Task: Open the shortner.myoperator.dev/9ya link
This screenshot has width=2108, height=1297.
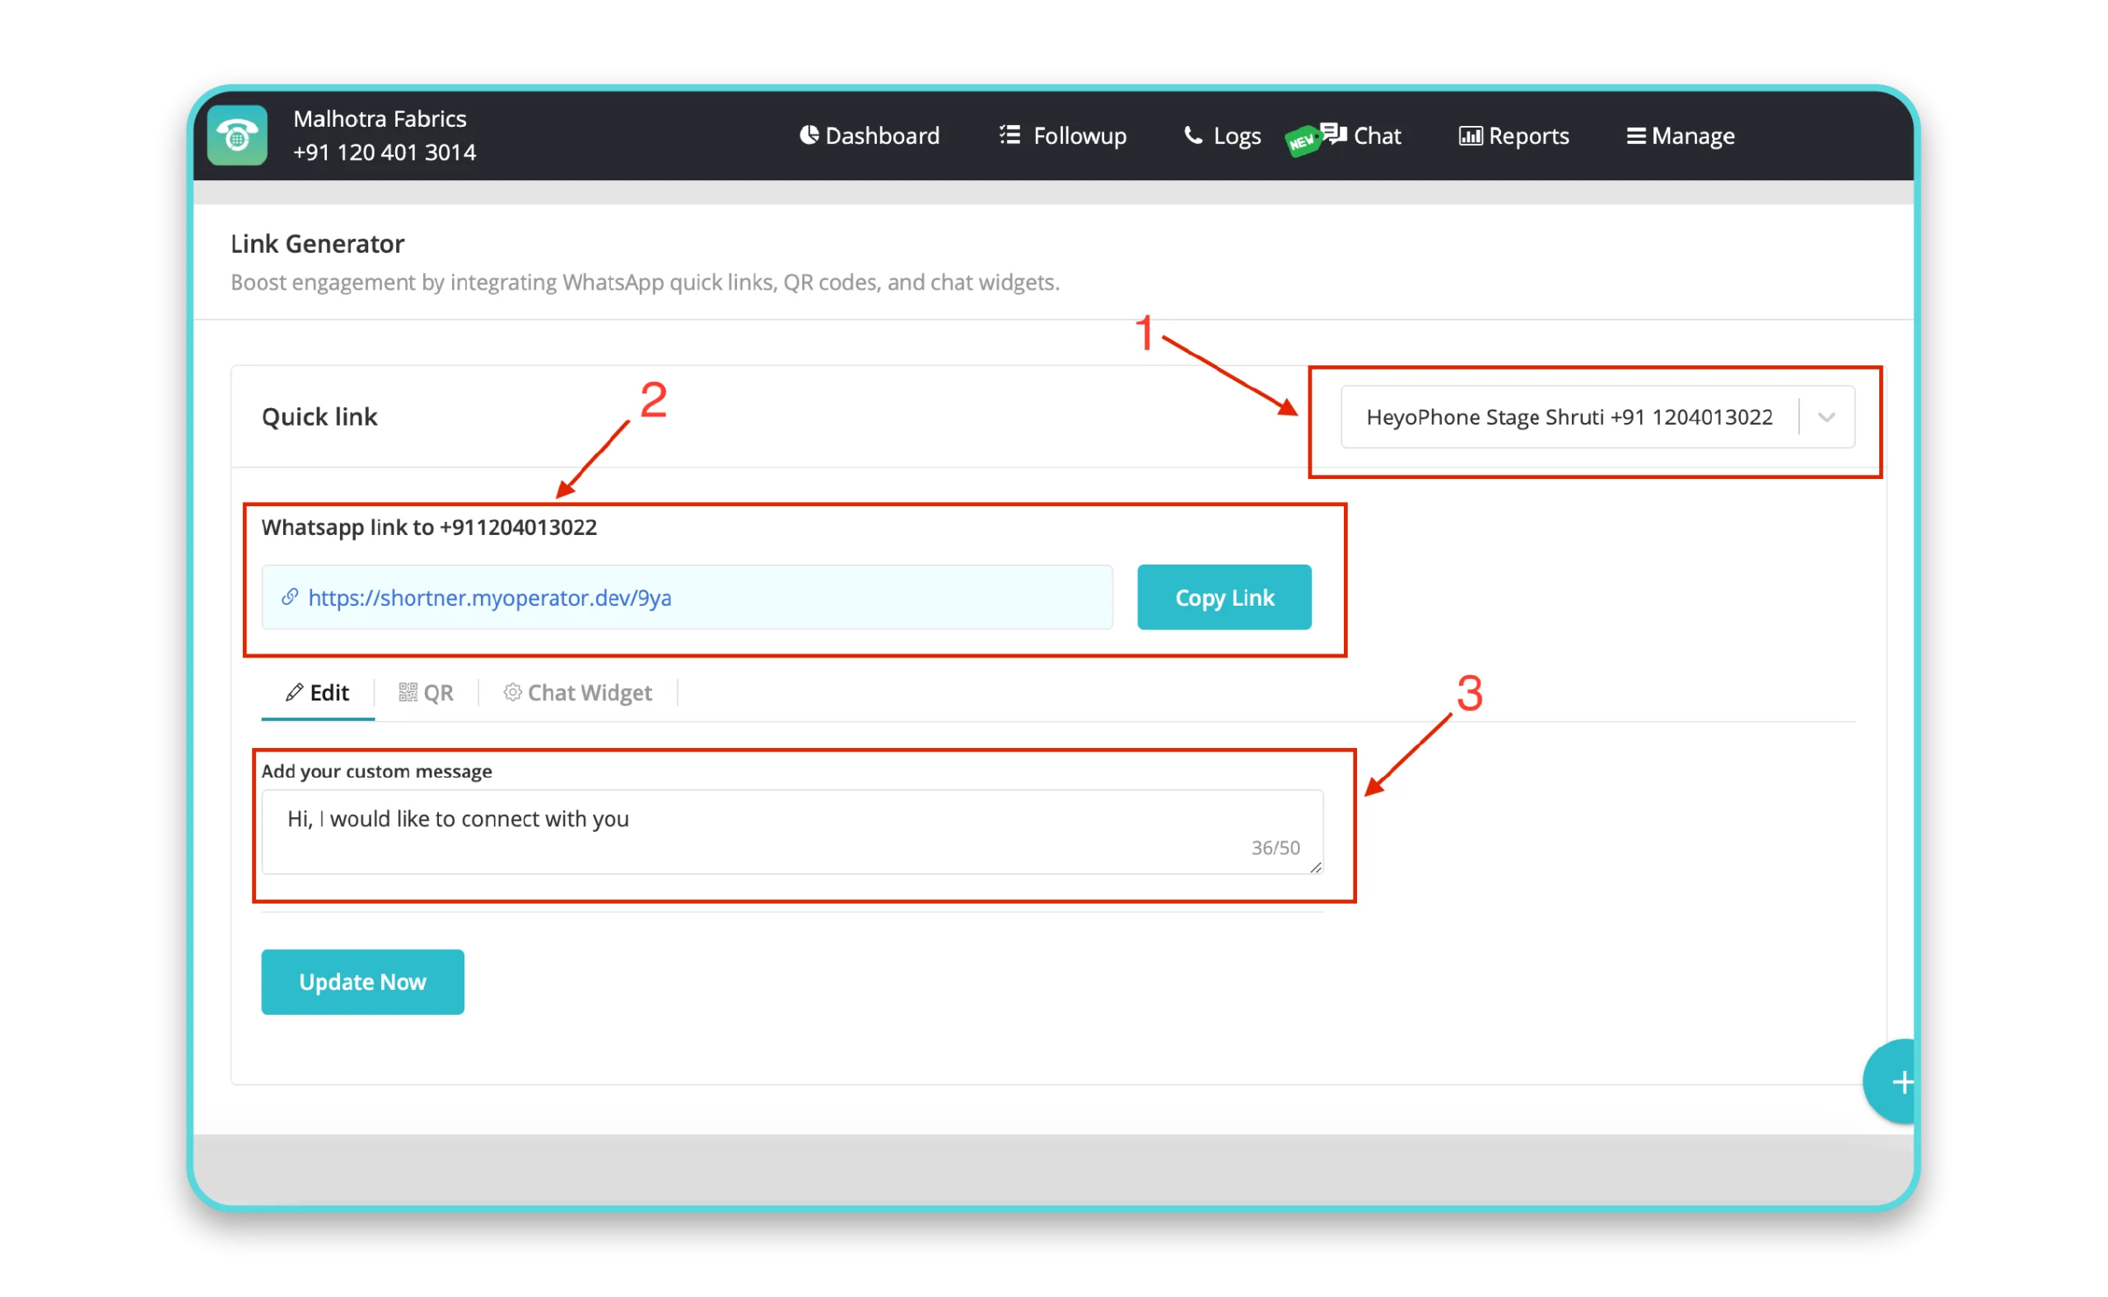Action: coord(491,597)
